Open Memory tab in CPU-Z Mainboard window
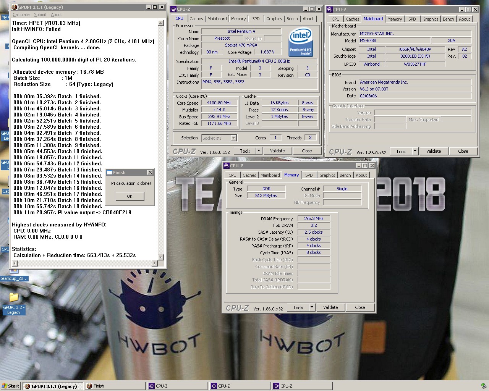This screenshot has width=489, height=391. 395,19
